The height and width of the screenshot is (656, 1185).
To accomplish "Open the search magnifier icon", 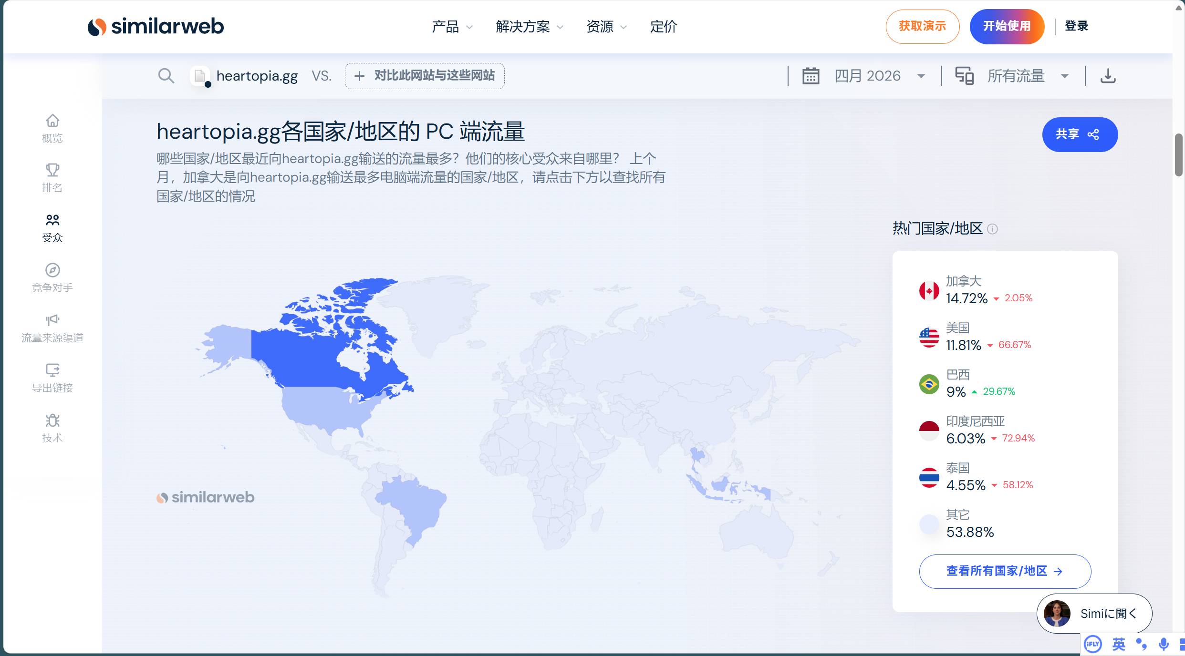I will click(166, 76).
